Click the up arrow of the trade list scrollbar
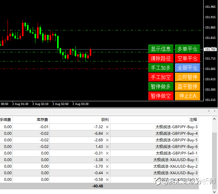 point(214,119)
